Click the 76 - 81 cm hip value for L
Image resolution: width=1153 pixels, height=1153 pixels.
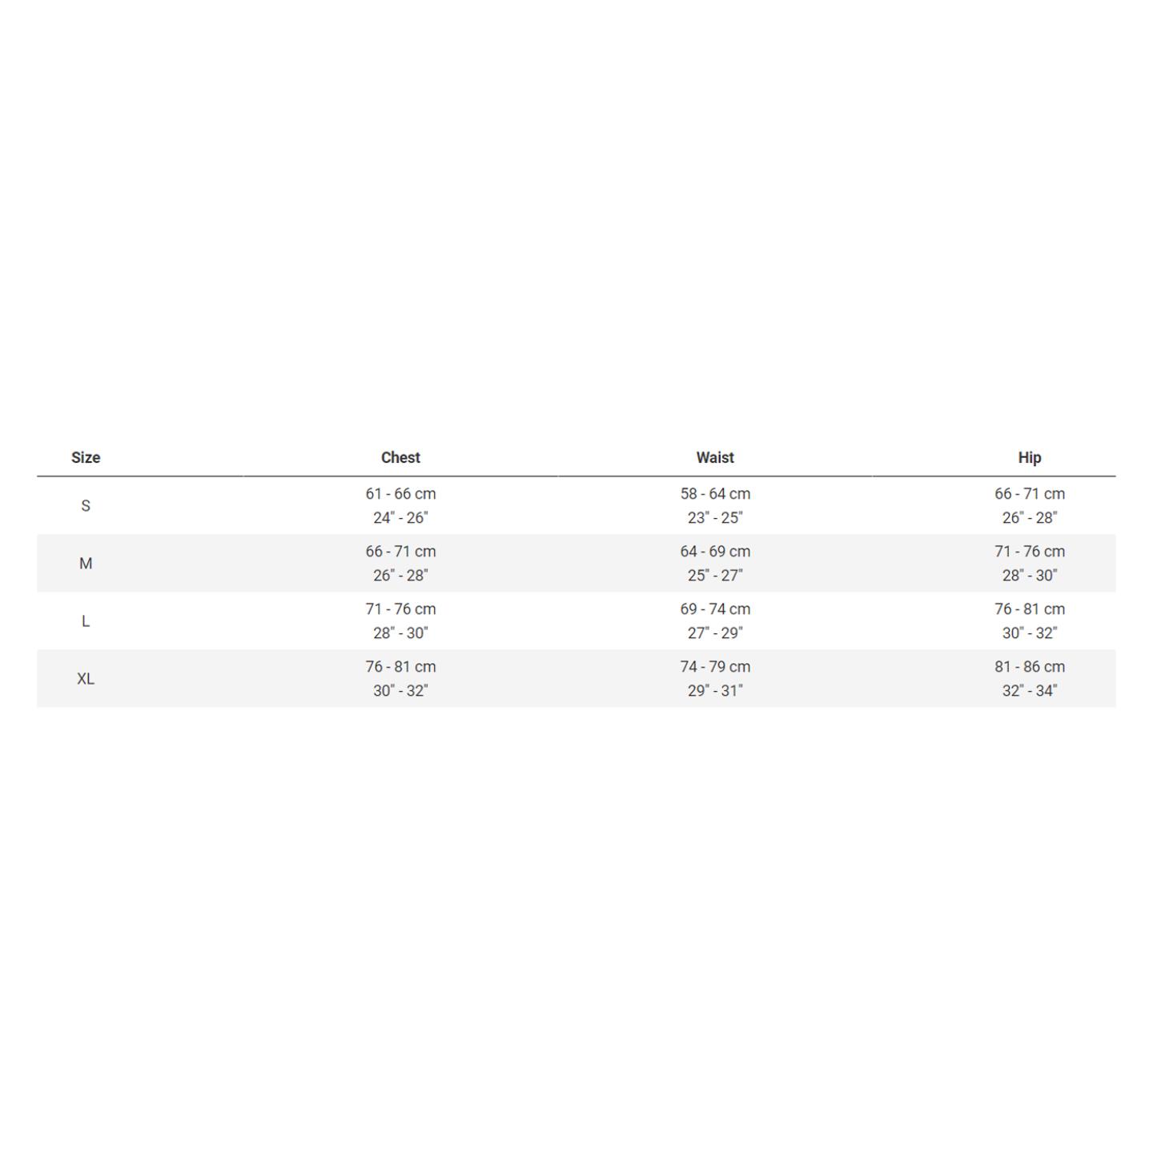click(x=1030, y=609)
